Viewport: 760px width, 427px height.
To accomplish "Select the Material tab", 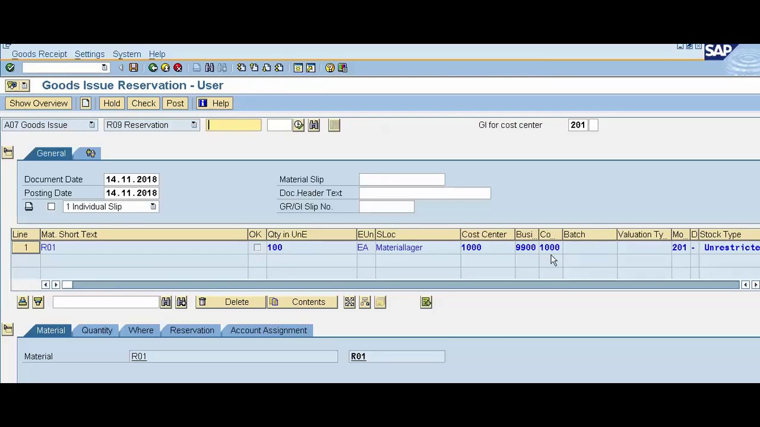I will click(50, 330).
